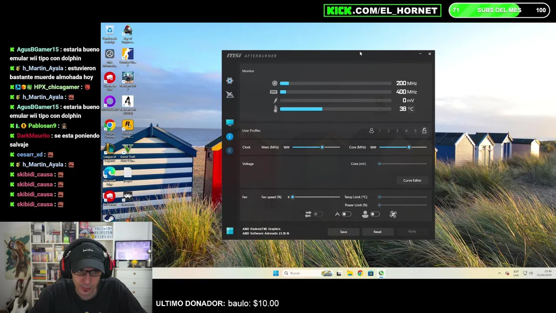556x313 pixels.
Task: Click the memory clock monitor icon
Action: 274,92
